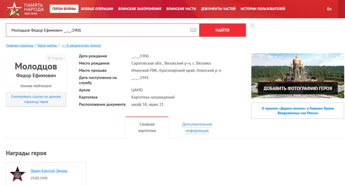This screenshot has width=345, height=186.
Task: Open Истории пользователей menu item
Action: click(x=263, y=9)
